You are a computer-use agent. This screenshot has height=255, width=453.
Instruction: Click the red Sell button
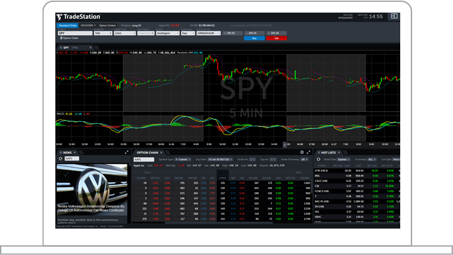coord(276,38)
